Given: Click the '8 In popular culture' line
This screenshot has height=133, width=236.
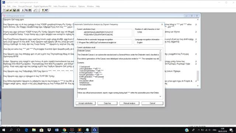Looking at the screenshot, I should 86,81.
